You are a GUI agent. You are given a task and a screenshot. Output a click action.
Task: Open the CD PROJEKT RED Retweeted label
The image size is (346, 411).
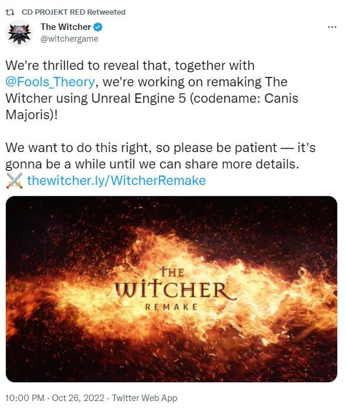coord(73,12)
